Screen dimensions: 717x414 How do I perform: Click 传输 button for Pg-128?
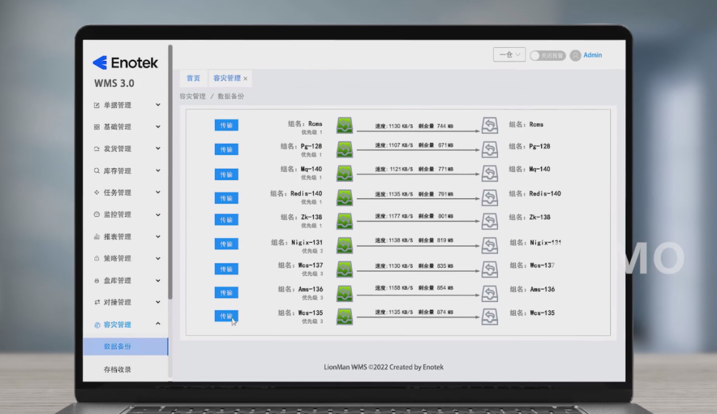(x=226, y=149)
